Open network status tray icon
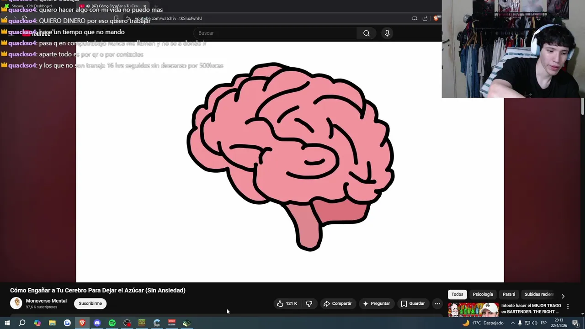The width and height of the screenshot is (585, 329). (x=527, y=323)
